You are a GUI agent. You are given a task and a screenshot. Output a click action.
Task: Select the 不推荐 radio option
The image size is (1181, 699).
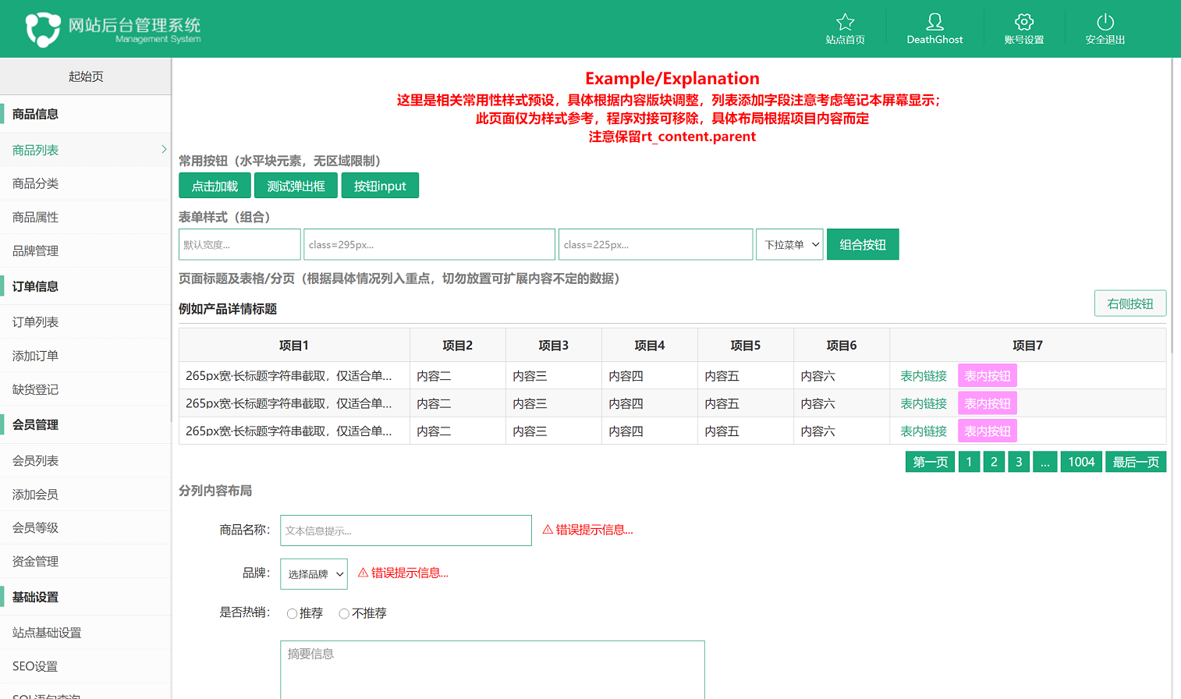pos(343,613)
